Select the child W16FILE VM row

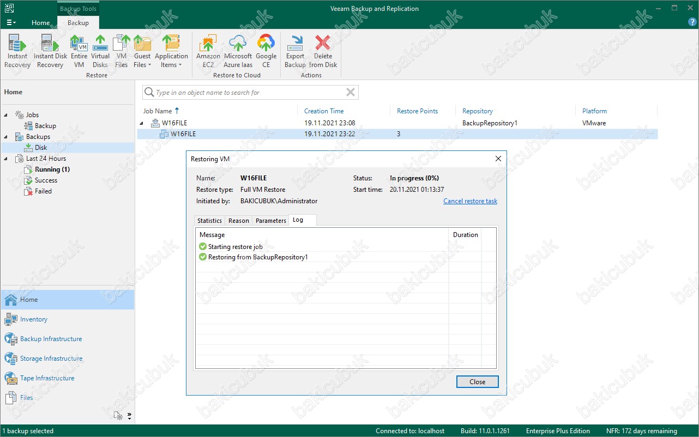[x=397, y=134]
